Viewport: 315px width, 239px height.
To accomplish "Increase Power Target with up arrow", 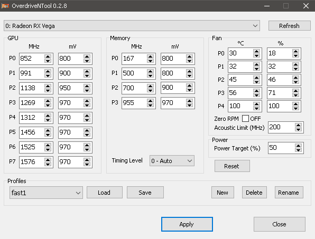I will [298, 146].
